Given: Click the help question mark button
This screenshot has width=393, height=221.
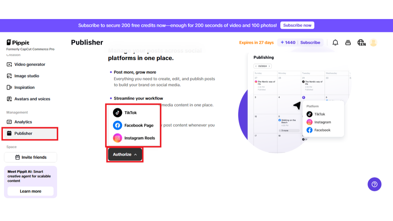Looking at the screenshot, I should 374,184.
